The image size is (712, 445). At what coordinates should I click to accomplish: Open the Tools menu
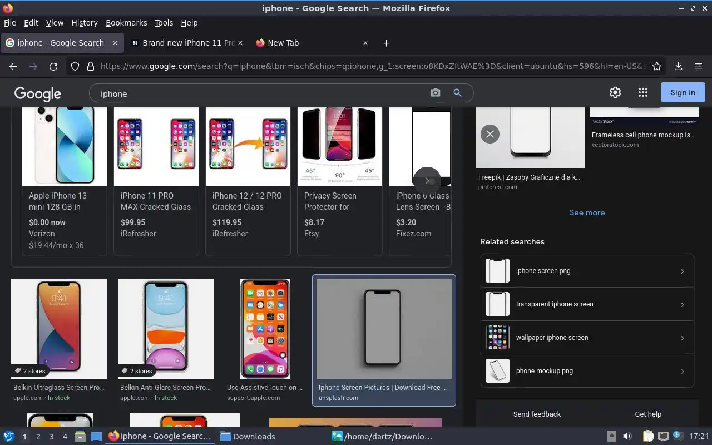coord(164,23)
